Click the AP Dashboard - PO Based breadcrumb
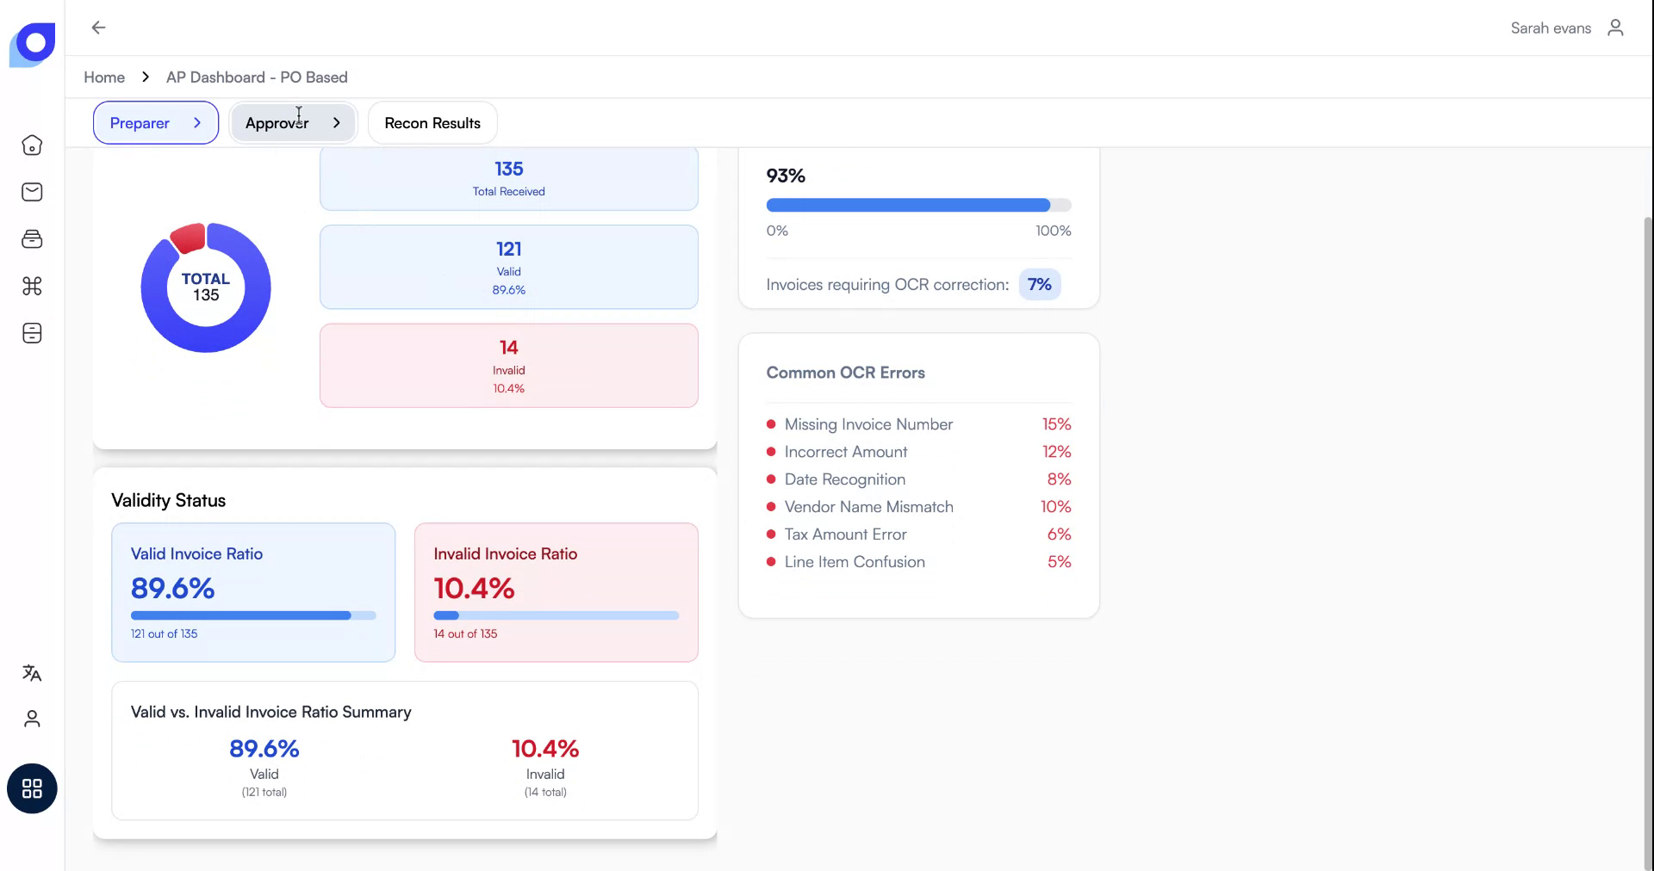1654x871 pixels. tap(257, 77)
